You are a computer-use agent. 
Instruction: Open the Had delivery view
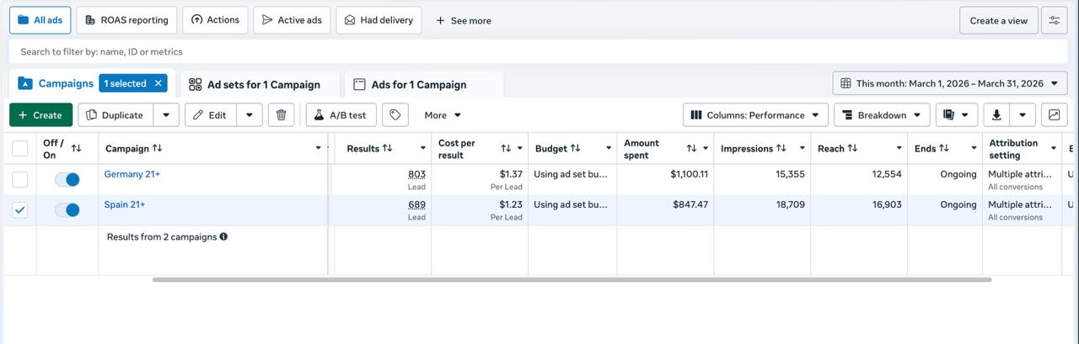[x=378, y=20]
